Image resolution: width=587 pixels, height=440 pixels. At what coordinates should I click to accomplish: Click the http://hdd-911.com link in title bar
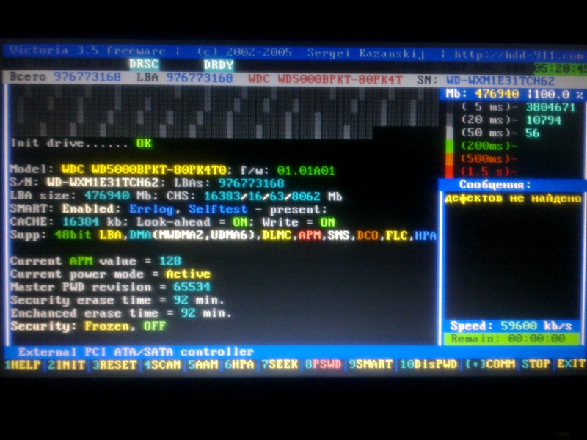point(519,55)
